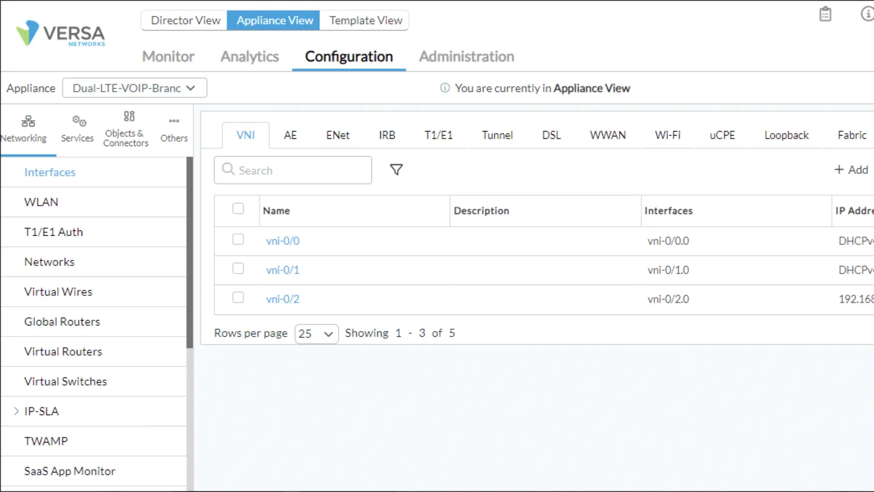Switch to the WWAN tab
The image size is (874, 492).
tap(607, 136)
